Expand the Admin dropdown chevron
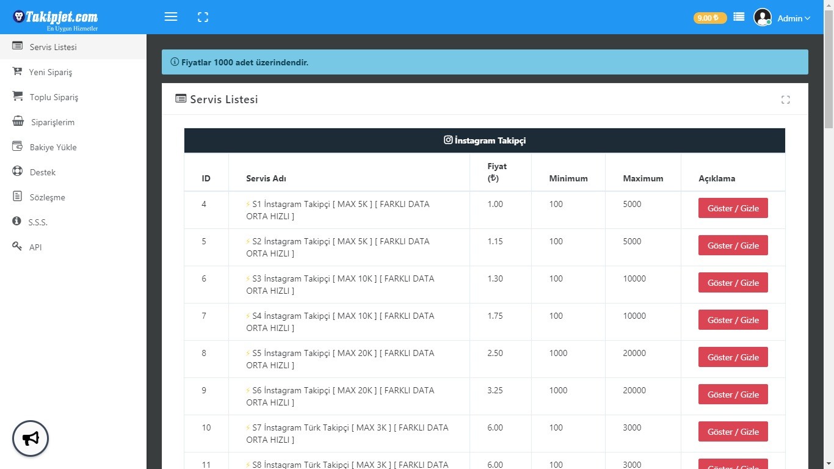The image size is (834, 469). tap(808, 18)
